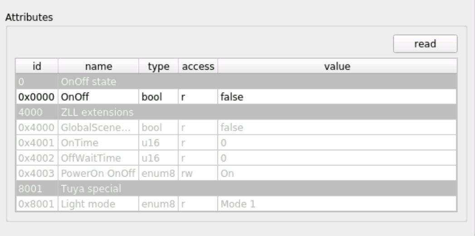The image size is (475, 236).
Task: Sort by the name column header
Action: (x=98, y=66)
